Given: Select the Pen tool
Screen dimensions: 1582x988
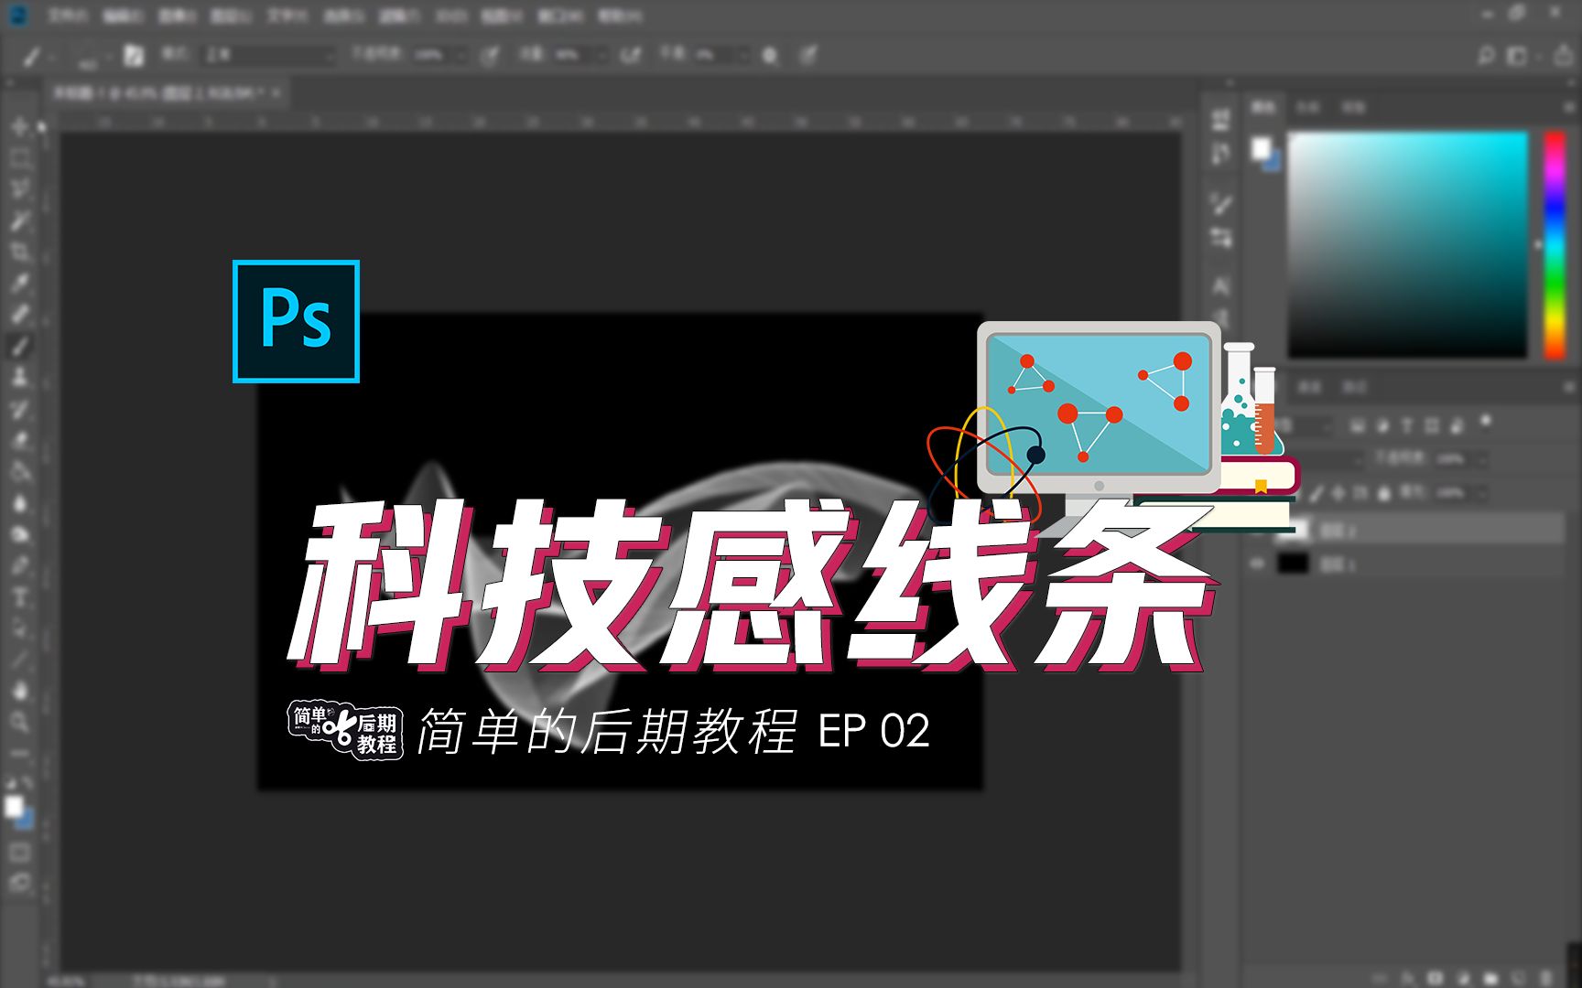Looking at the screenshot, I should 19,566.
